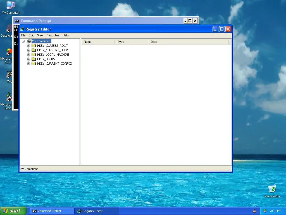Select HKEY_LOCAL_MACHINE text in the tree

pos(53,55)
